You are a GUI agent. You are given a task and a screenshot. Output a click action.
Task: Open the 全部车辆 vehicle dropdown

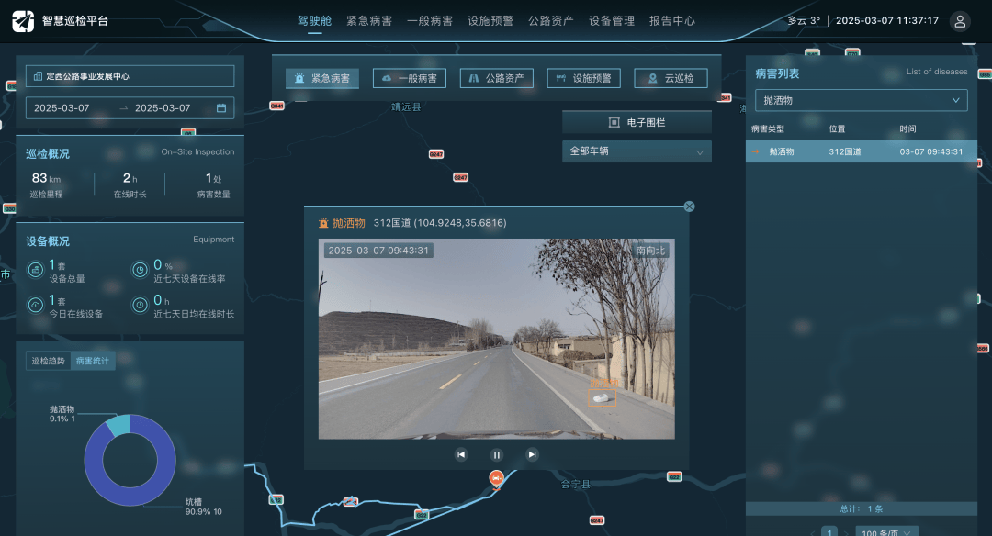(x=637, y=151)
